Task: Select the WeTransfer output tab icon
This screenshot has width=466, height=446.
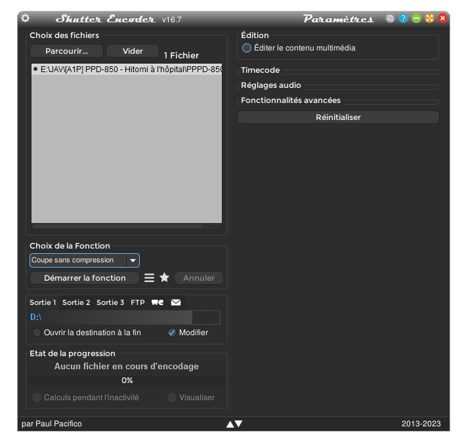Action: (158, 302)
